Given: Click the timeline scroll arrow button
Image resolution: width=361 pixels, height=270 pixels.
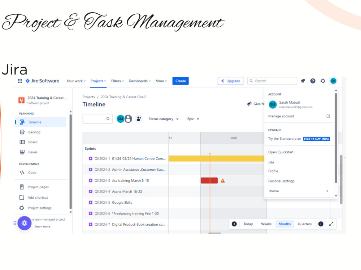Looking at the screenshot, I should point(234,224).
